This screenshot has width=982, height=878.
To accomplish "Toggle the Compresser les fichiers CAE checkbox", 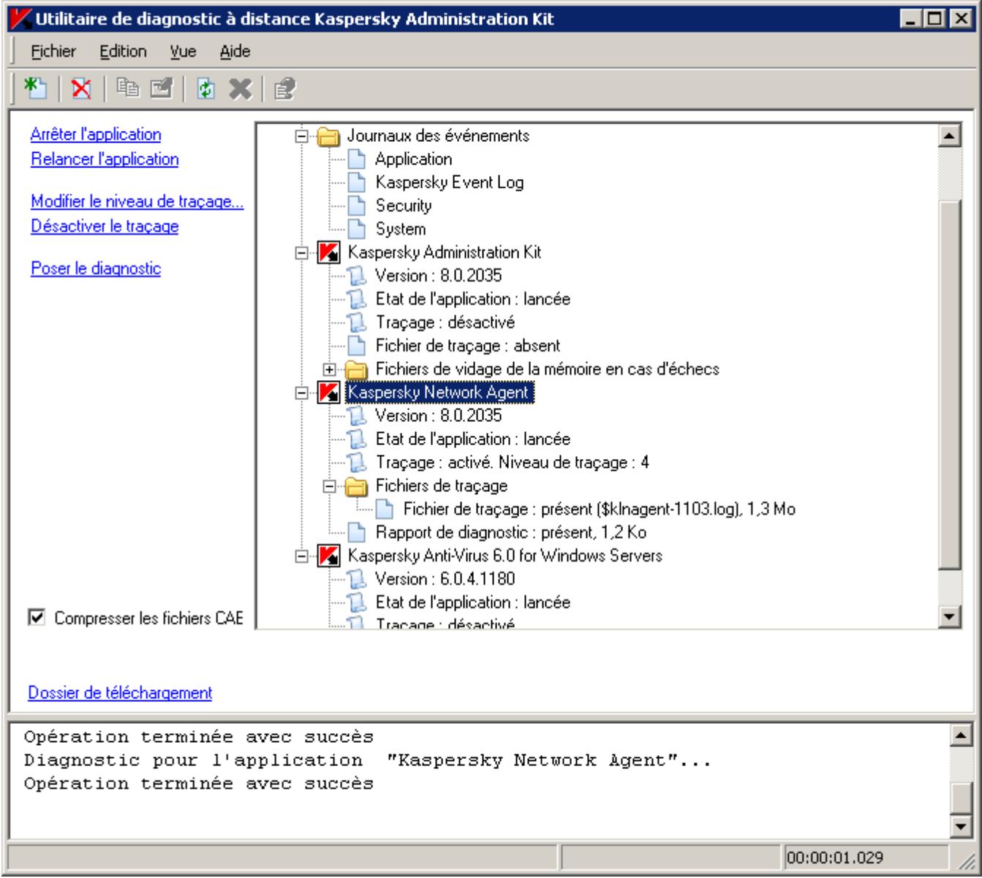I will [36, 618].
